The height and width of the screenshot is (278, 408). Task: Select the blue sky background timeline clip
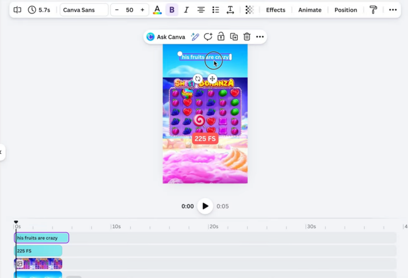tap(38, 275)
